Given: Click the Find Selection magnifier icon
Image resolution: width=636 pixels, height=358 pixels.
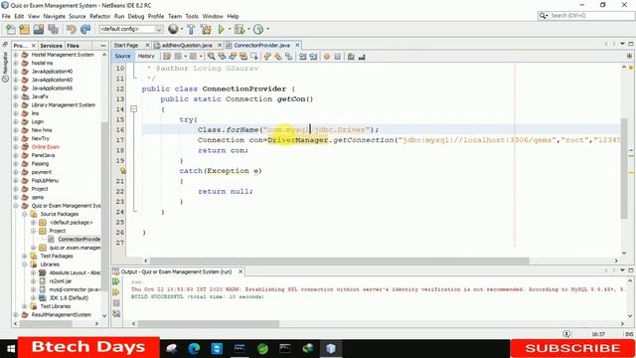Looking at the screenshot, I should pyautogui.click(x=212, y=57).
